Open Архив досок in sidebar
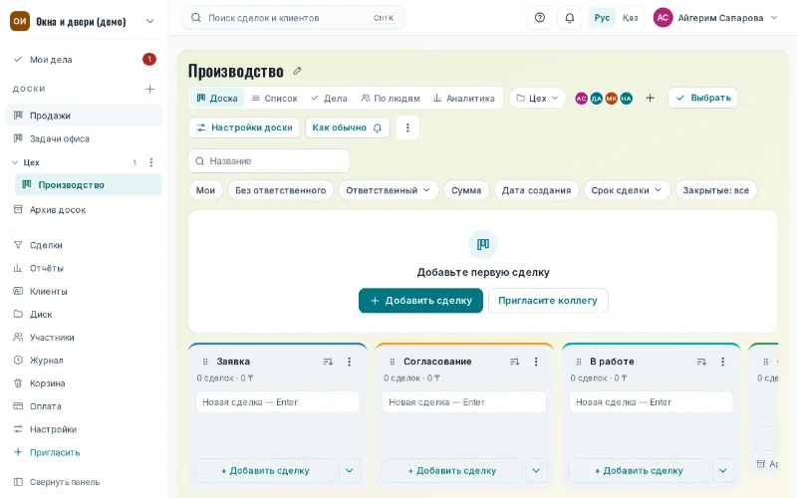The image size is (797, 498). coord(85,210)
